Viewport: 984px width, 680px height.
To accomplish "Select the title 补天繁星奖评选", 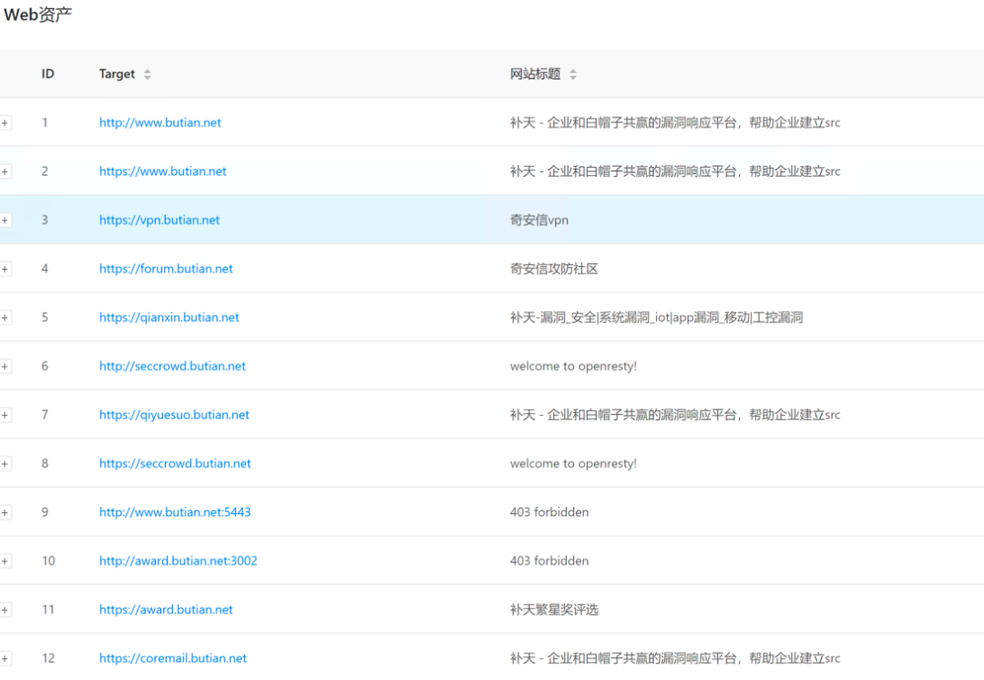I will pyautogui.click(x=554, y=609).
